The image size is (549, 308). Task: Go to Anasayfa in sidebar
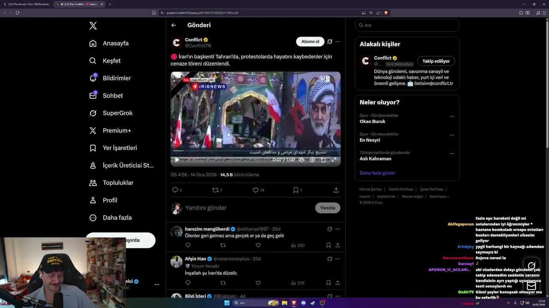(109, 43)
